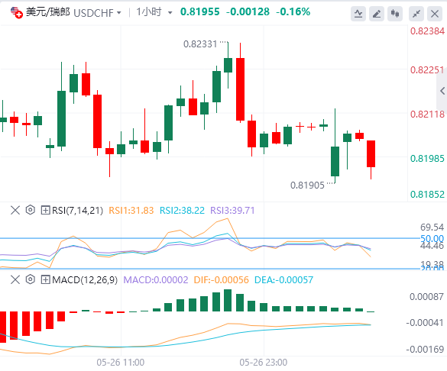Open RSI indicator settings hexagon icon
The height and width of the screenshot is (371, 447).
coord(31,210)
